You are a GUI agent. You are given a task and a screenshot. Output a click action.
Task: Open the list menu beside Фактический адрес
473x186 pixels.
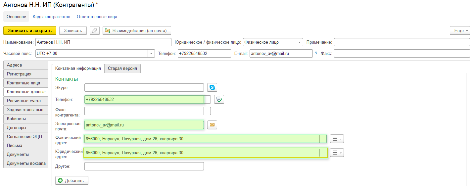click(x=337, y=139)
